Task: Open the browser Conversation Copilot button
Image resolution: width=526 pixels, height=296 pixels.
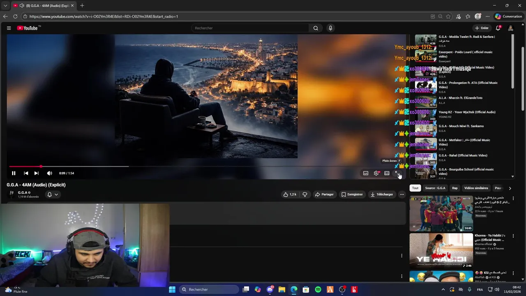Action: (x=508, y=16)
